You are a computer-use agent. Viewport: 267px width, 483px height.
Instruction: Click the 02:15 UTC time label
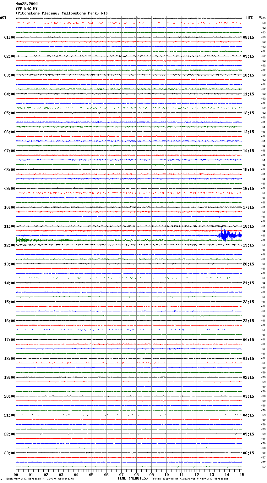pyautogui.click(x=248, y=378)
